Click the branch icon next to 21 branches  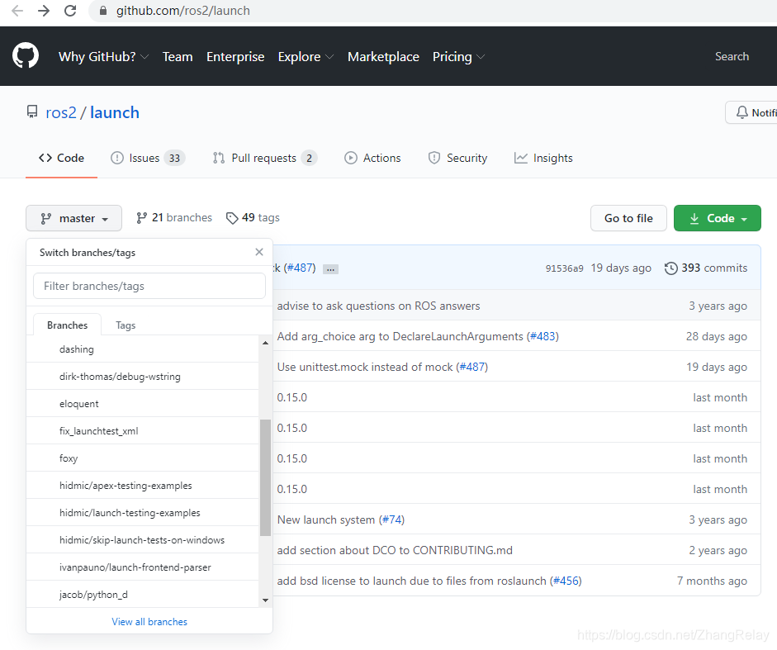pos(142,217)
